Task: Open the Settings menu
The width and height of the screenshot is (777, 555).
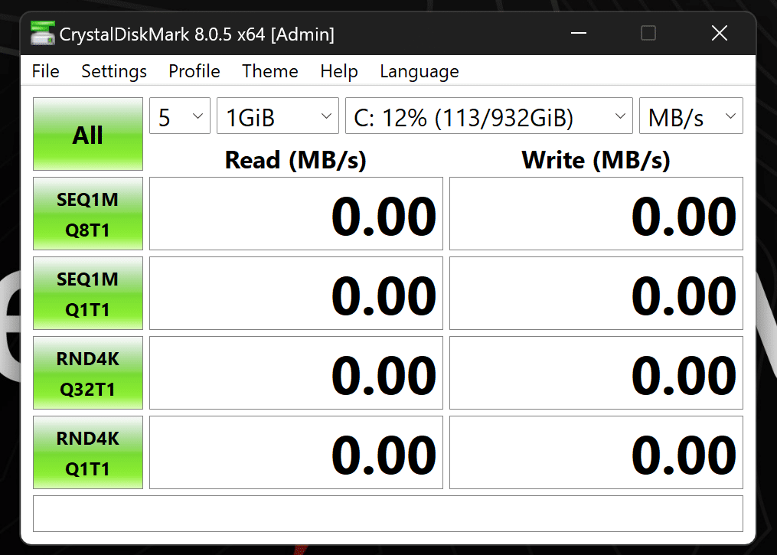Action: [114, 71]
